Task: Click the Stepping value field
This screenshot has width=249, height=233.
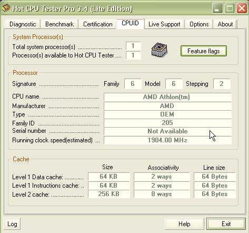Action: [222, 84]
